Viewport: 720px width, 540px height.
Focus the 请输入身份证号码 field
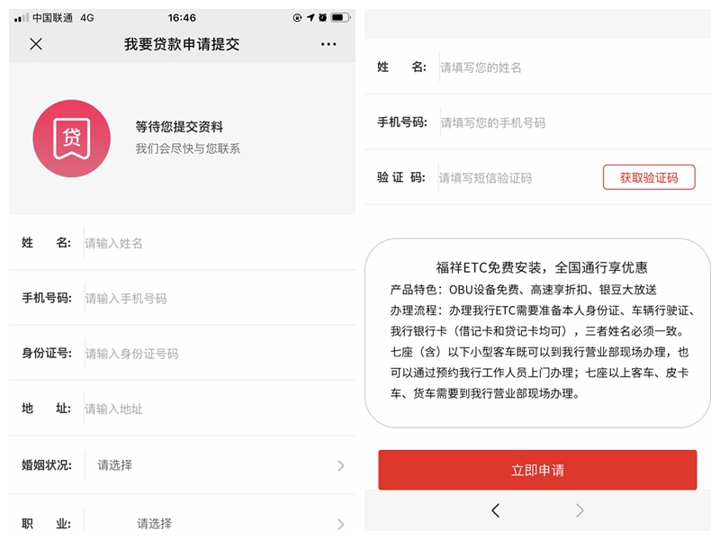(x=220, y=354)
